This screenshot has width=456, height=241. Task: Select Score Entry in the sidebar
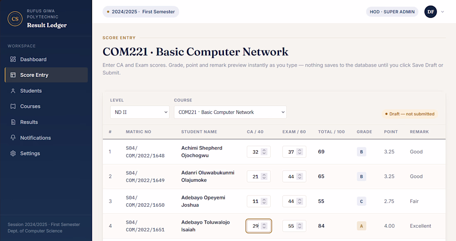(x=46, y=75)
